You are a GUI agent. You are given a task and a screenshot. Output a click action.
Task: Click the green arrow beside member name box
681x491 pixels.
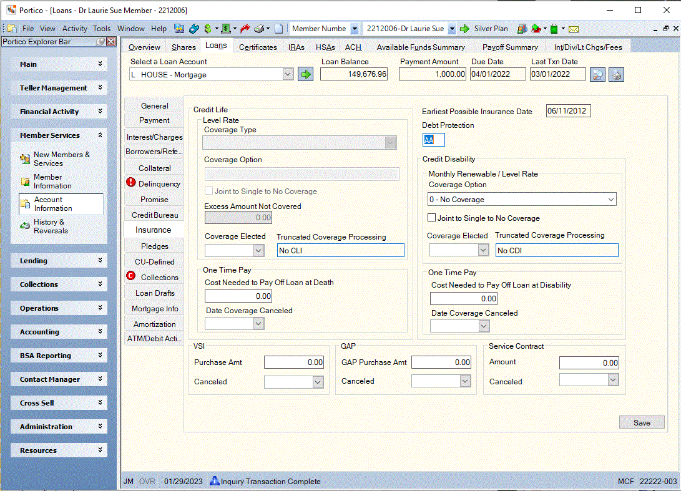[x=464, y=29]
